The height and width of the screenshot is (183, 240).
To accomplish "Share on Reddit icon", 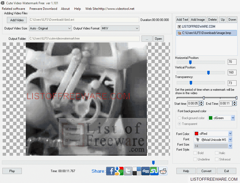I will click(163, 171).
